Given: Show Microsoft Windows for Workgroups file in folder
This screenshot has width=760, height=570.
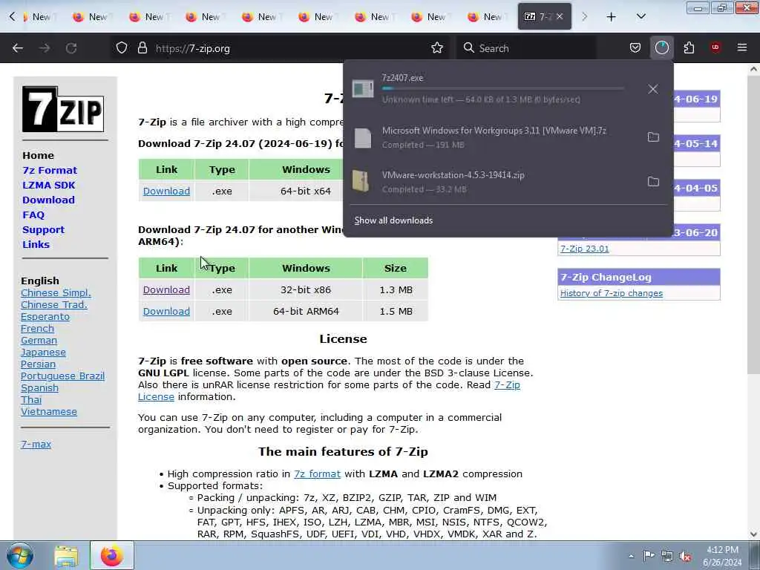Looking at the screenshot, I should 653,137.
